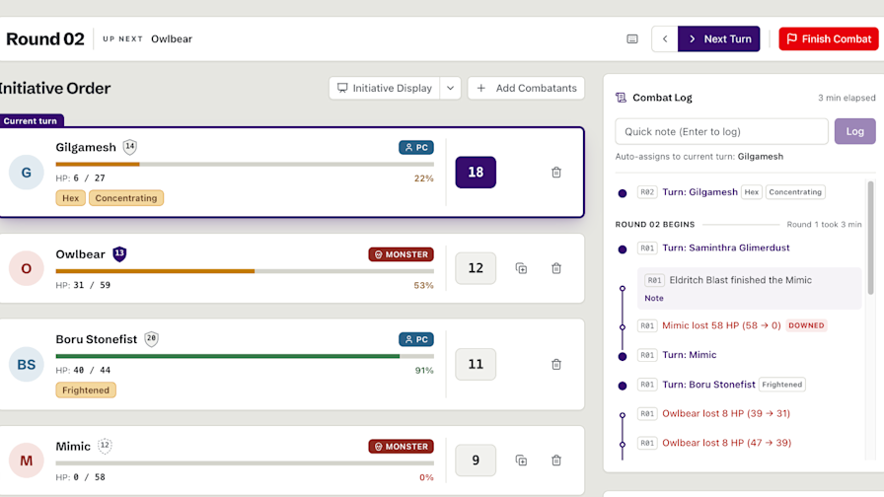Edit Boru Stonefist's initiative value 11
Viewport: 884px width, 497px height.
pos(476,365)
